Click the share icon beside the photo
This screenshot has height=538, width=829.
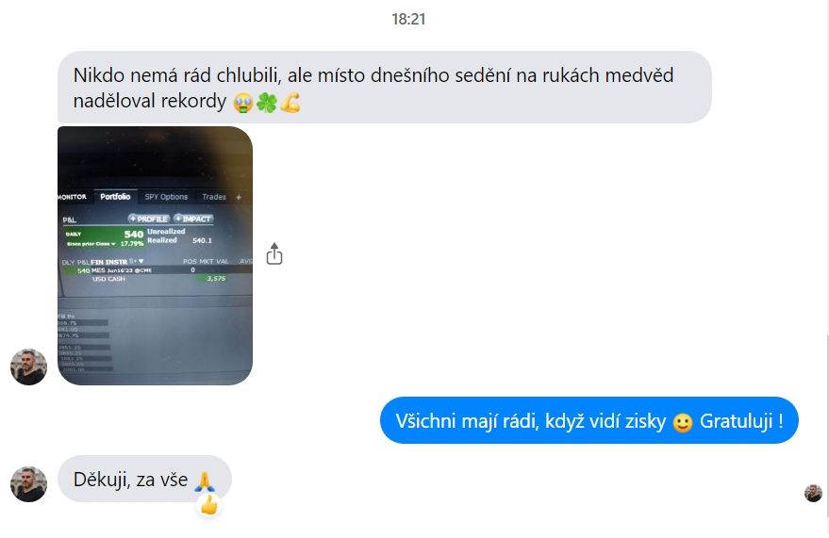click(x=274, y=254)
